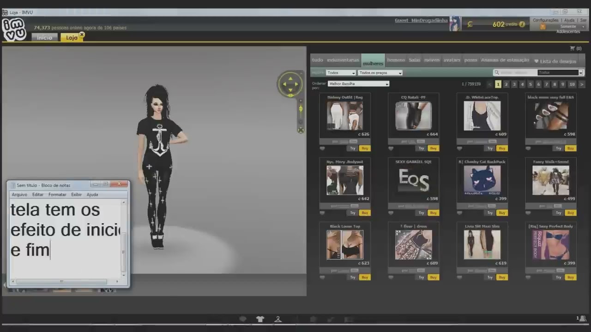
Task: Open the user avatar picture
Action: [455, 24]
